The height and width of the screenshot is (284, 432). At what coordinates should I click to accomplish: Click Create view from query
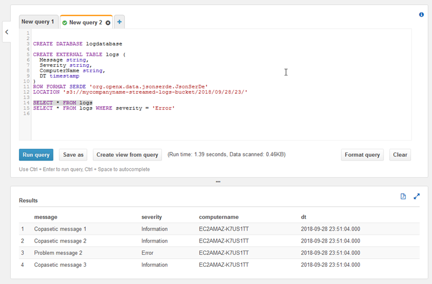[127, 155]
